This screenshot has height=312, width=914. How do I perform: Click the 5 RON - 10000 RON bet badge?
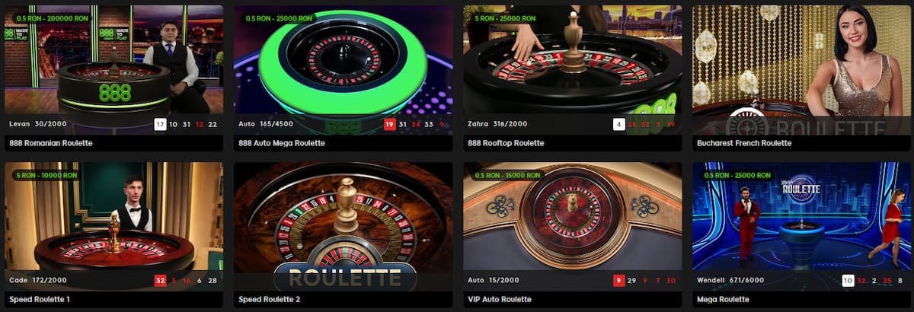click(x=46, y=175)
